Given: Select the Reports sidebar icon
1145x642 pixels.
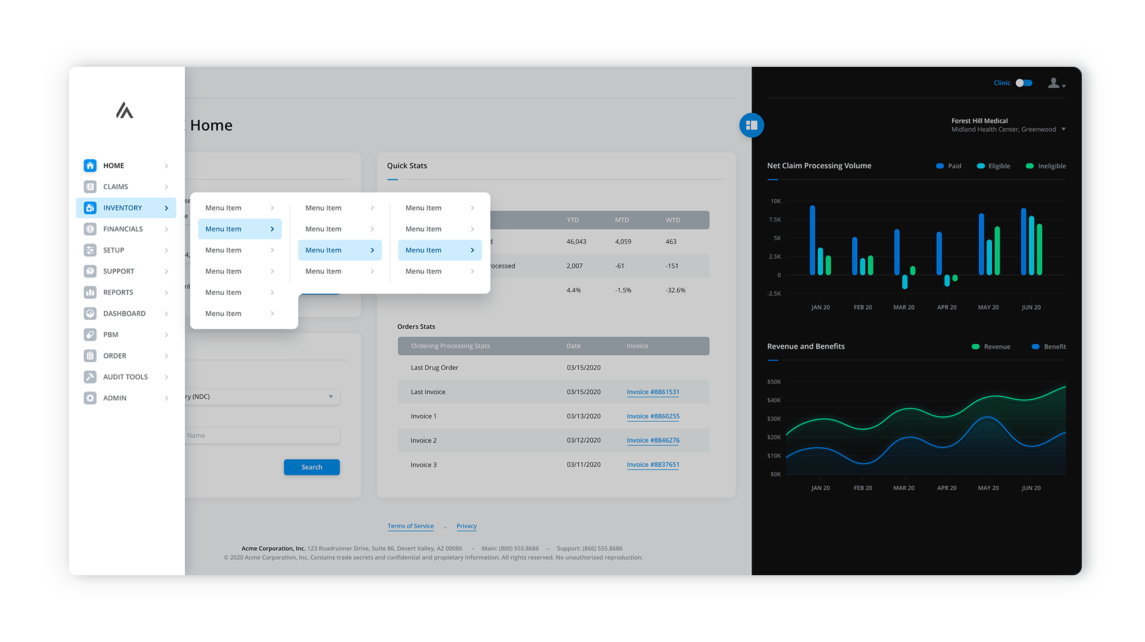Looking at the screenshot, I should pyautogui.click(x=90, y=292).
